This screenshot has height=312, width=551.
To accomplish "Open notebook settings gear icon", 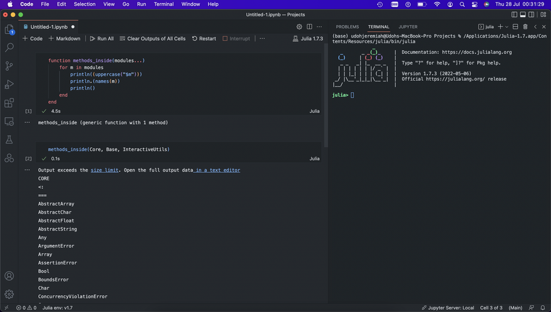I will click(299, 27).
